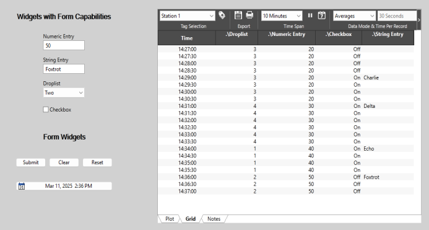Switch to the Notes tab
Viewport: 429px width, 230px height.
point(214,219)
